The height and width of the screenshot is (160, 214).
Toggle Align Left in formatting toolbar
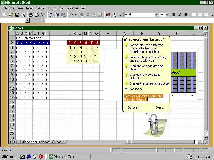click(193, 15)
